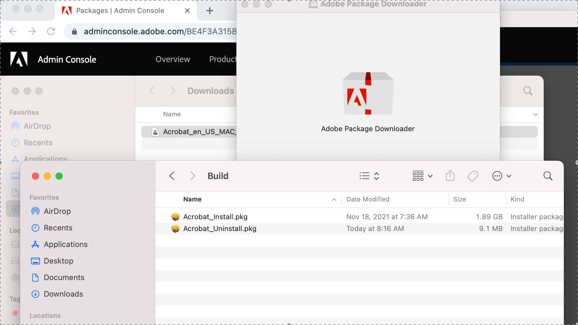The width and height of the screenshot is (578, 325).
Task: Open Applications in Build window sidebar
Action: pyautogui.click(x=59, y=244)
